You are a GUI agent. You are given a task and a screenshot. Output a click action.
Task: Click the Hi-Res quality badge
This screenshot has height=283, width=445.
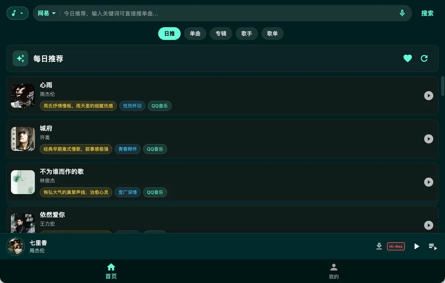point(396,246)
